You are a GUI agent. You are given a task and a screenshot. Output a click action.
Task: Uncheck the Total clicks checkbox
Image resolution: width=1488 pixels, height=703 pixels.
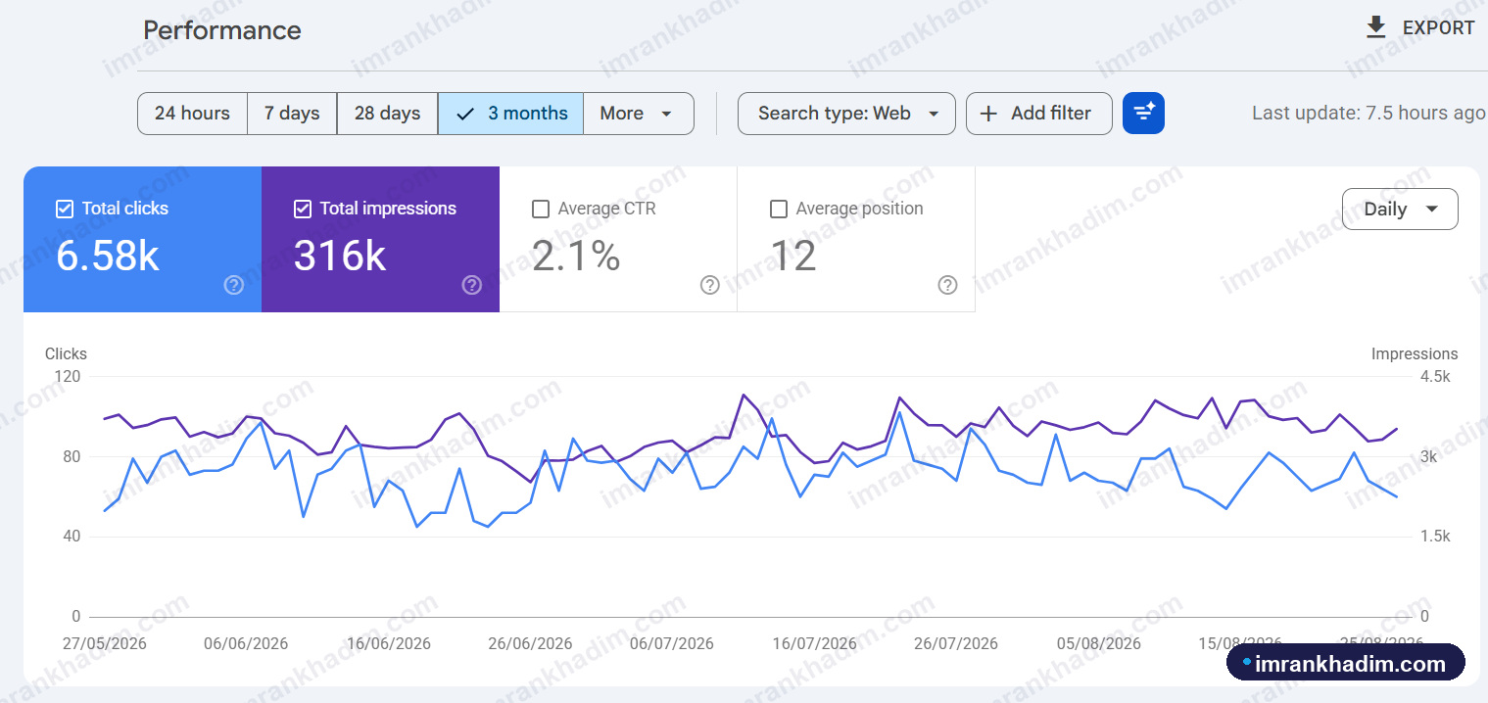click(65, 209)
